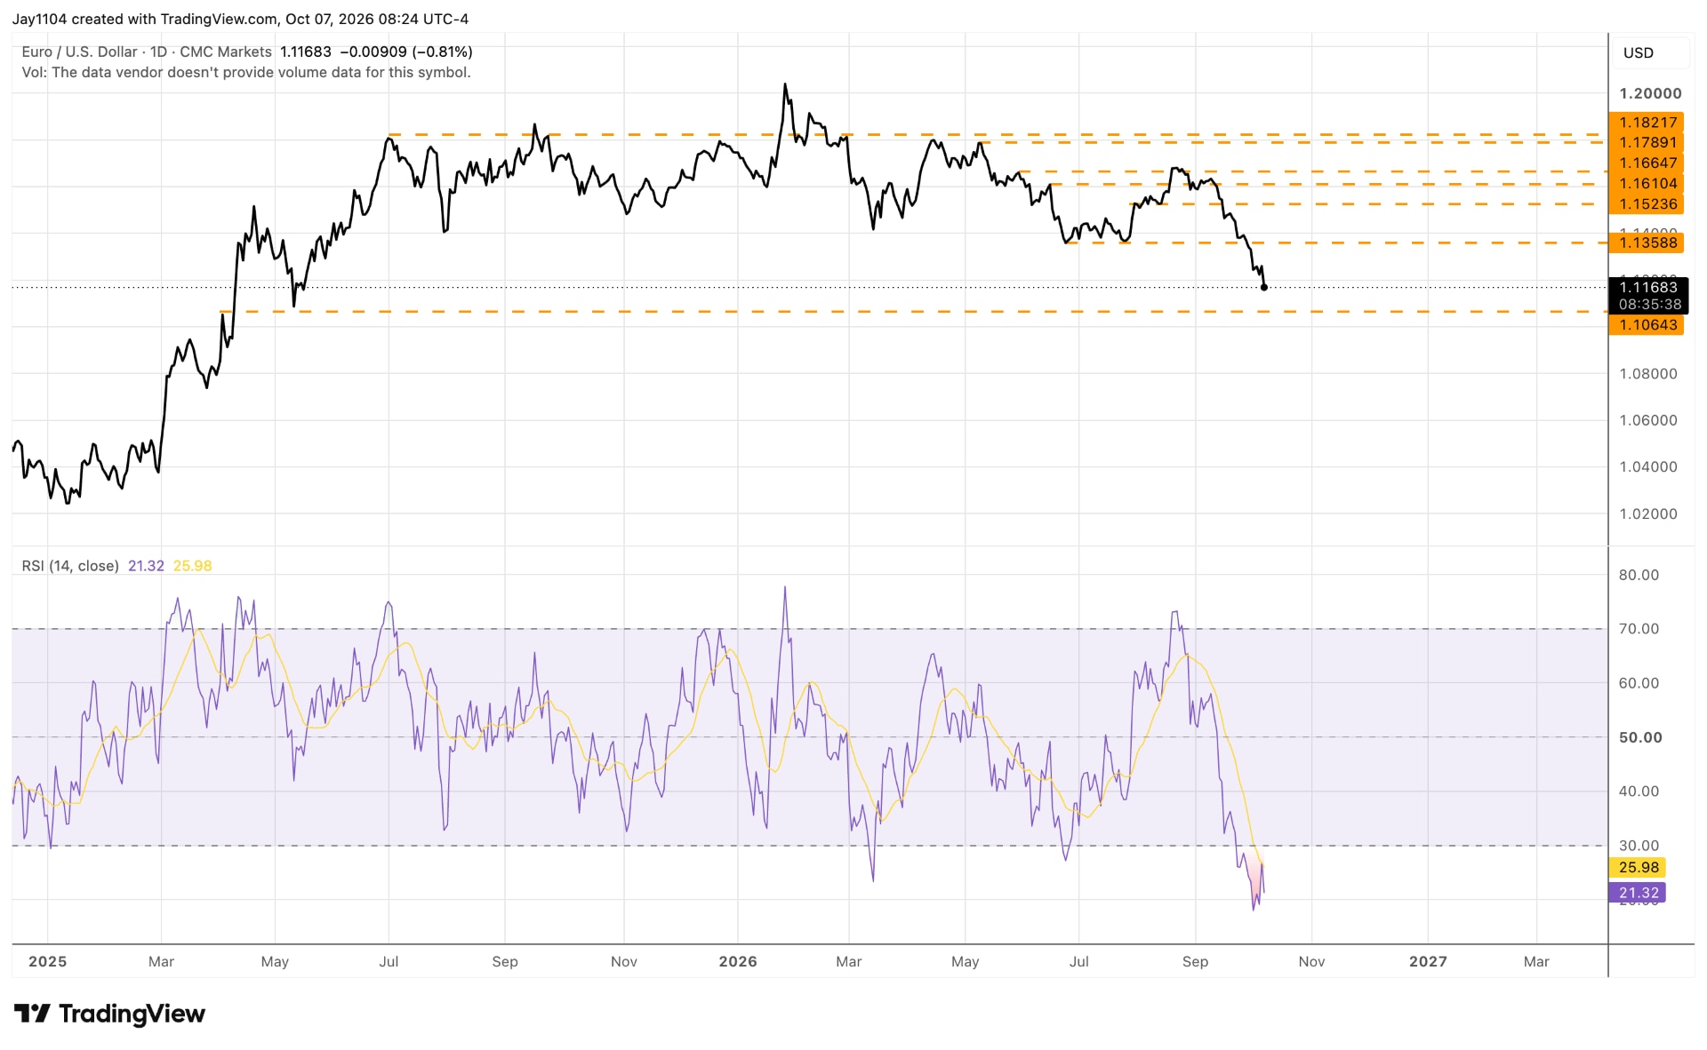This screenshot has width=1707, height=1050.
Task: Select the 1.16104 price level tag
Action: (1647, 183)
